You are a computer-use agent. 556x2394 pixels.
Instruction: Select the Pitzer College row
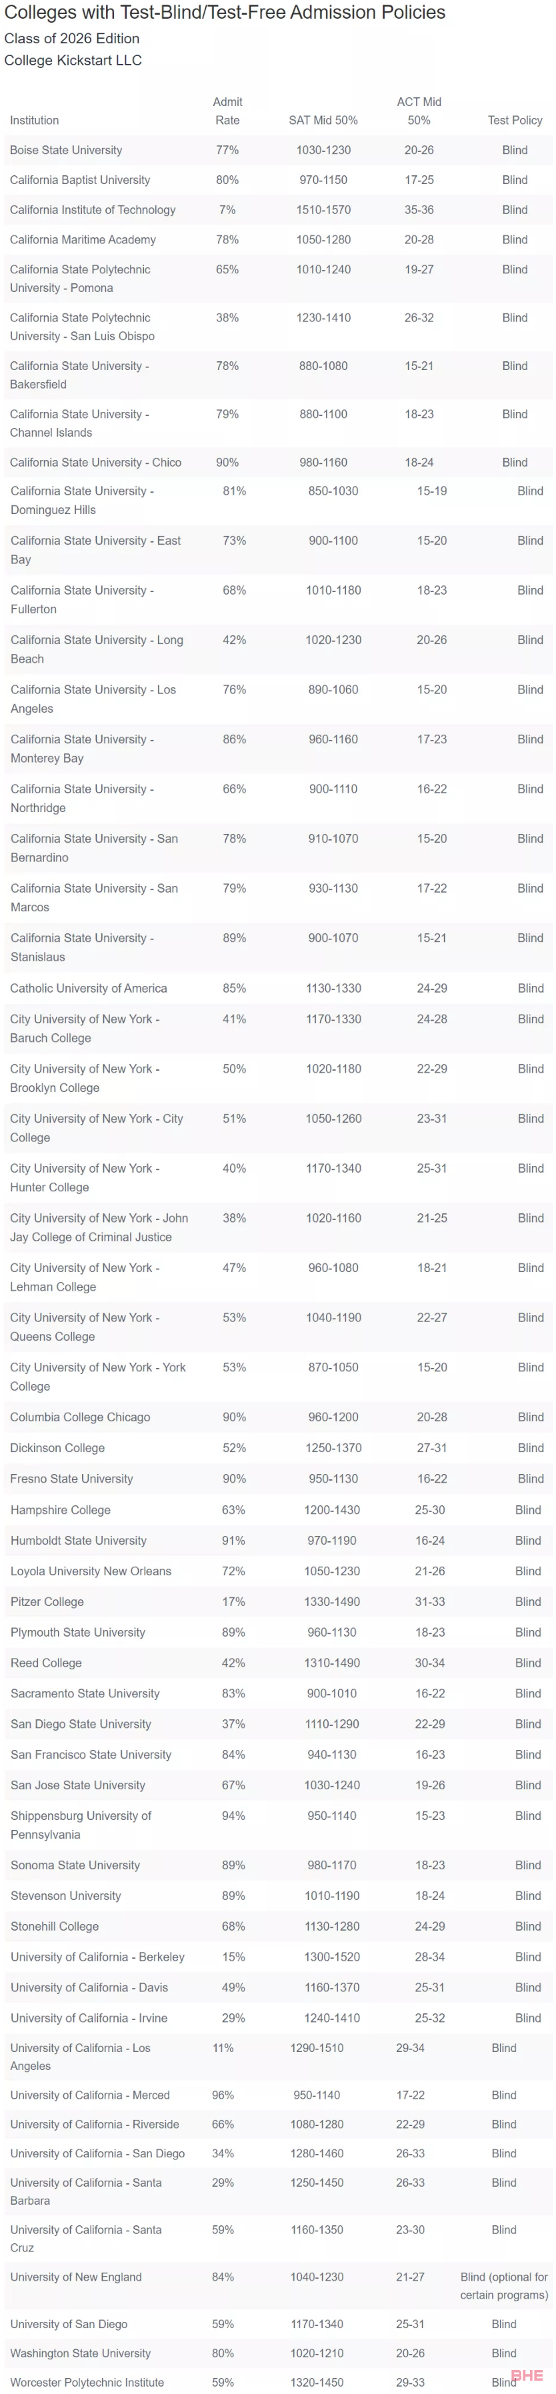(278, 1601)
